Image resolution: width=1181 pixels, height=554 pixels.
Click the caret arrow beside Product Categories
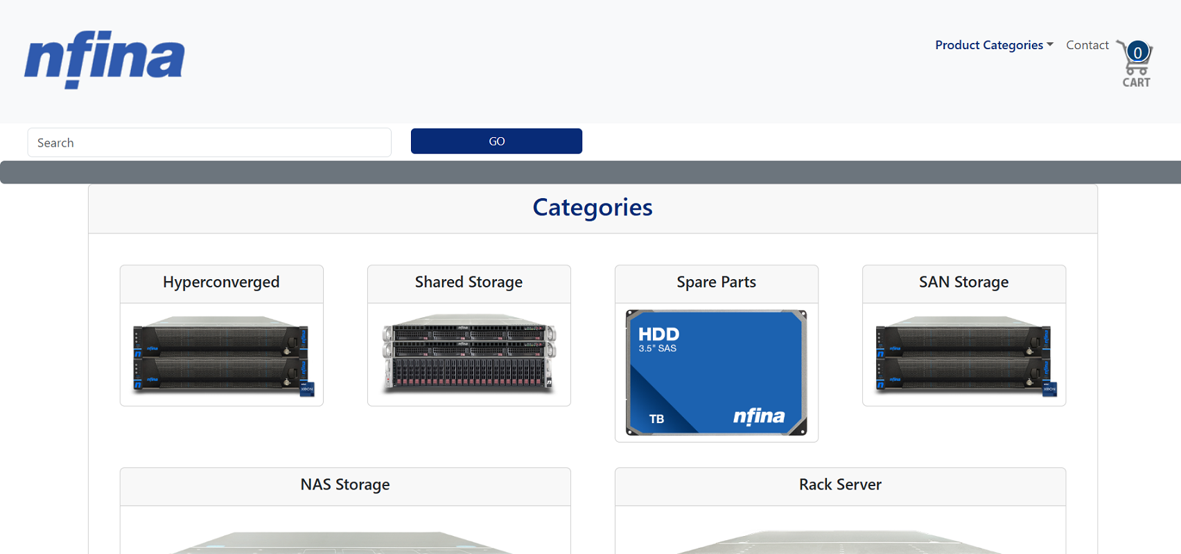click(1050, 44)
